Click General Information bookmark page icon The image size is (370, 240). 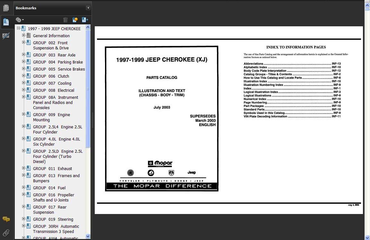[29, 36]
